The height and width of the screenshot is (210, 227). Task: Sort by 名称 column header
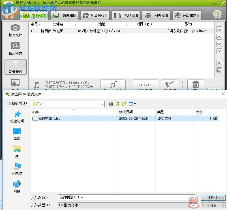tap(74, 112)
